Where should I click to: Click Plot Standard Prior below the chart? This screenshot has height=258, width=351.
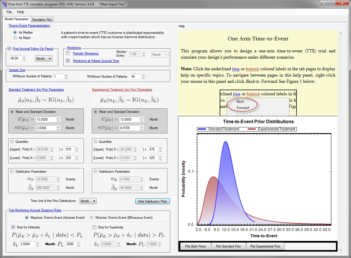tap(228, 246)
